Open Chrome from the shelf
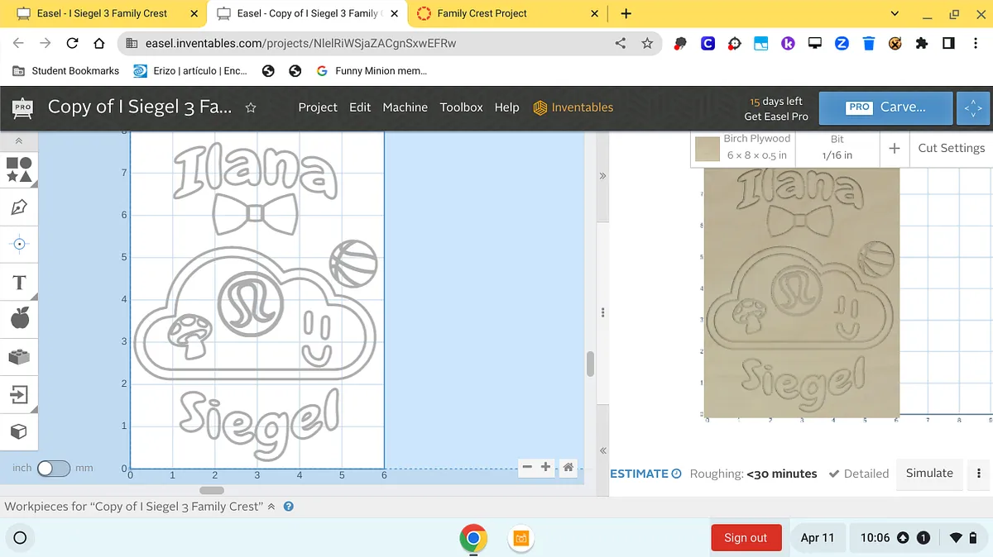993x557 pixels. tap(473, 539)
